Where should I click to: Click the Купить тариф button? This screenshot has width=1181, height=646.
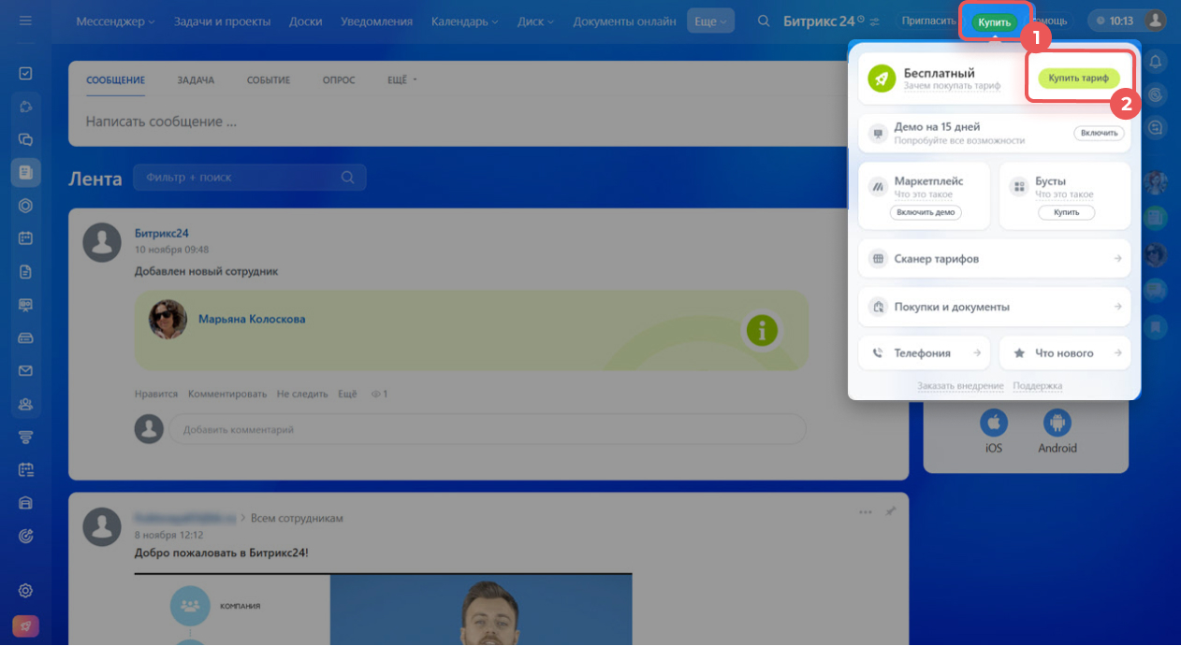[x=1078, y=79]
